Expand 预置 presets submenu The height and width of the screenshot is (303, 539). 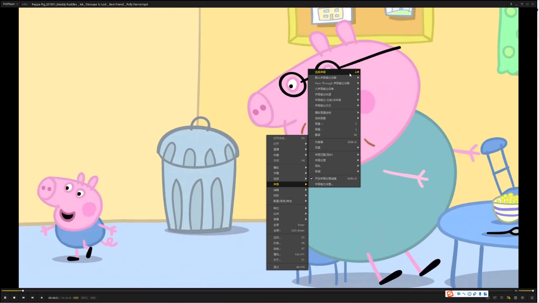(x=334, y=148)
